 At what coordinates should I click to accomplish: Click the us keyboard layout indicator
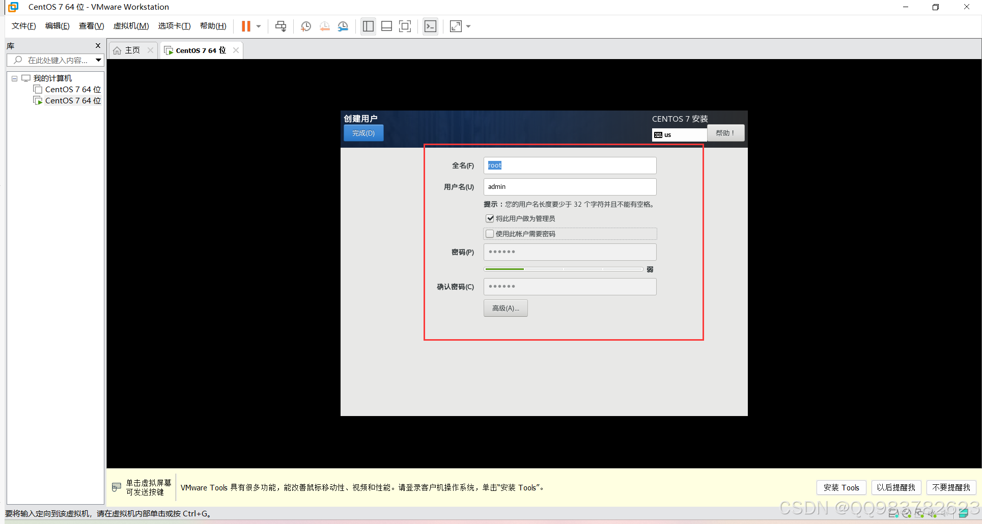click(x=680, y=135)
